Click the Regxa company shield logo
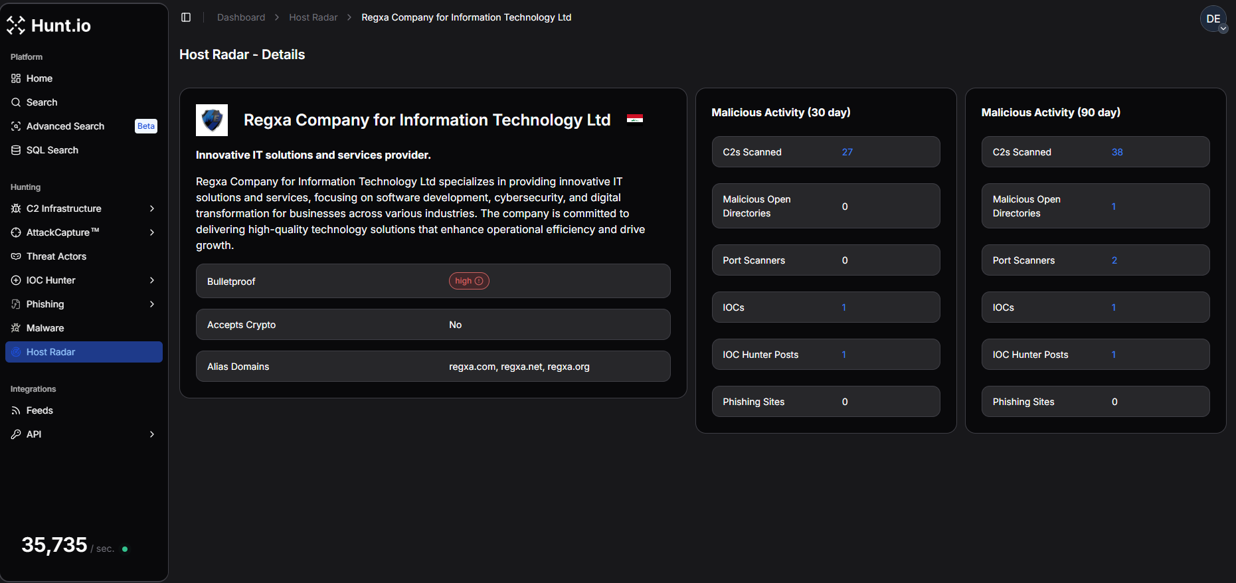Viewport: 1236px width, 583px height. pos(212,120)
